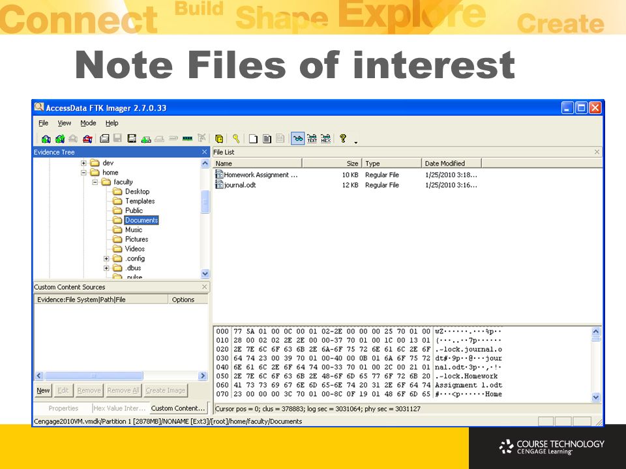The height and width of the screenshot is (469, 626).
Task: Click the green memory chip Capture Memory icon
Action: [x=187, y=138]
